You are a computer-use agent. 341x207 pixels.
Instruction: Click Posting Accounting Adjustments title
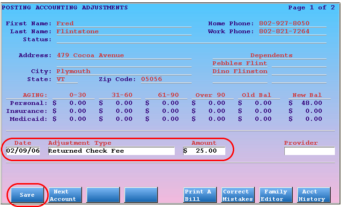(65, 7)
